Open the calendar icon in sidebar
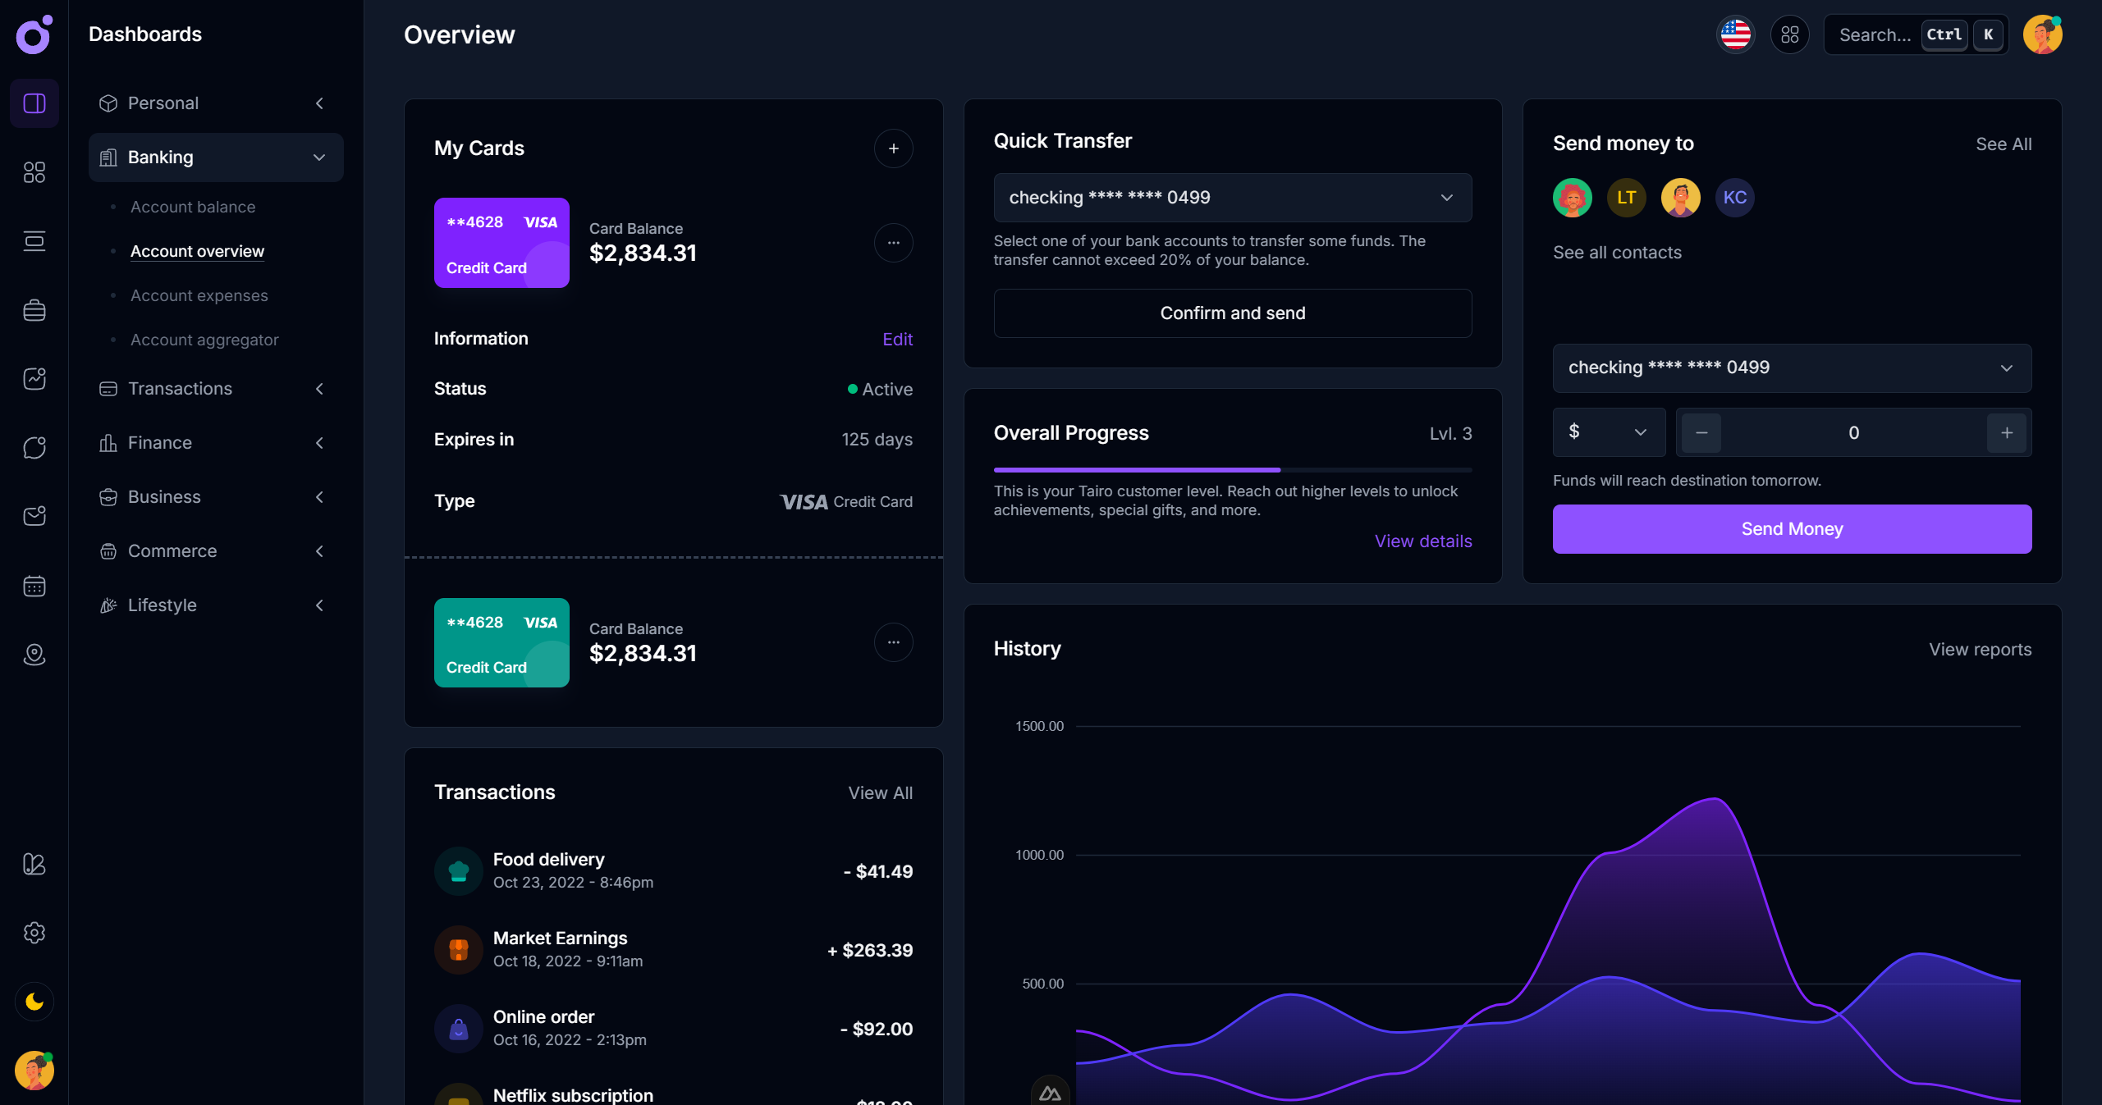Viewport: 2102px width, 1105px height. [34, 586]
